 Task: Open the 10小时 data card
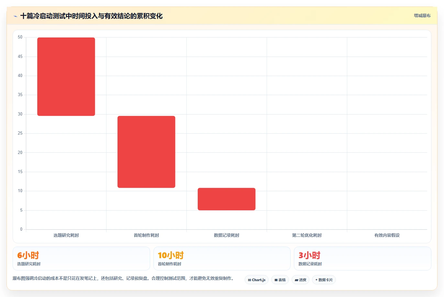point(222,258)
